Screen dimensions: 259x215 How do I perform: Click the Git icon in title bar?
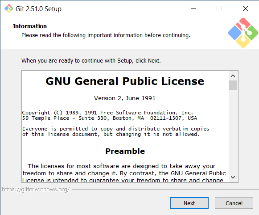coord(9,8)
